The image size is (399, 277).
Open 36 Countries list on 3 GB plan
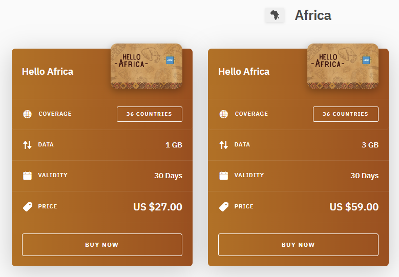[x=346, y=114]
